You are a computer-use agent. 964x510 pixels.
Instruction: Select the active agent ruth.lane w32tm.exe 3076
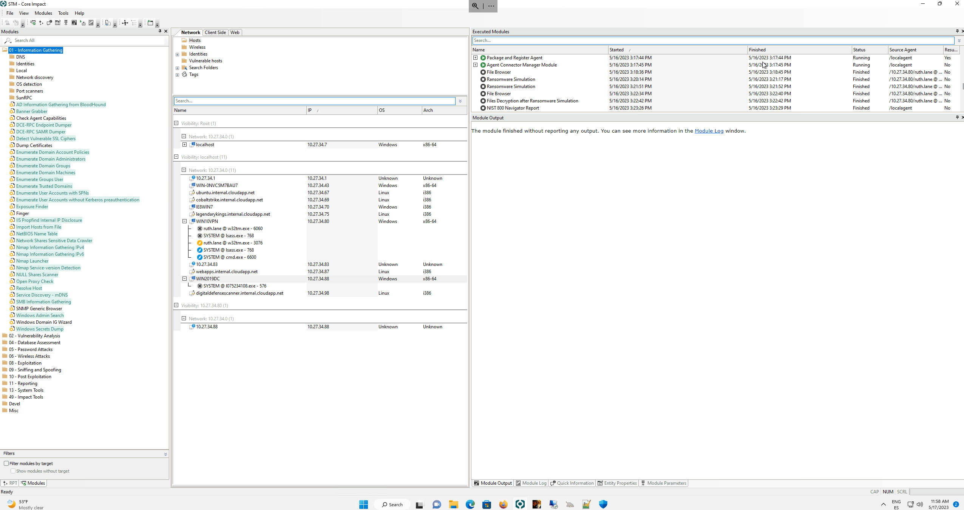coord(233,243)
